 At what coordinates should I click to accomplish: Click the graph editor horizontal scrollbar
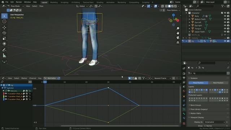[x=120, y=126]
